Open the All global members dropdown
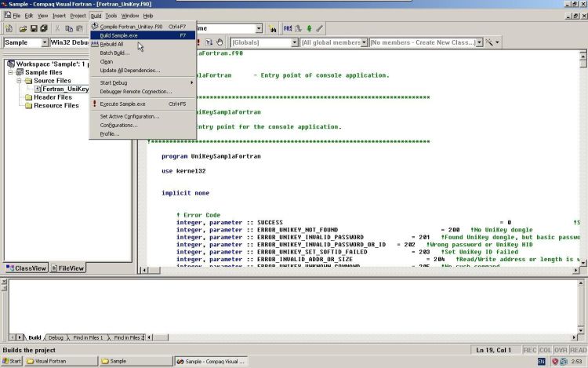 [x=364, y=42]
